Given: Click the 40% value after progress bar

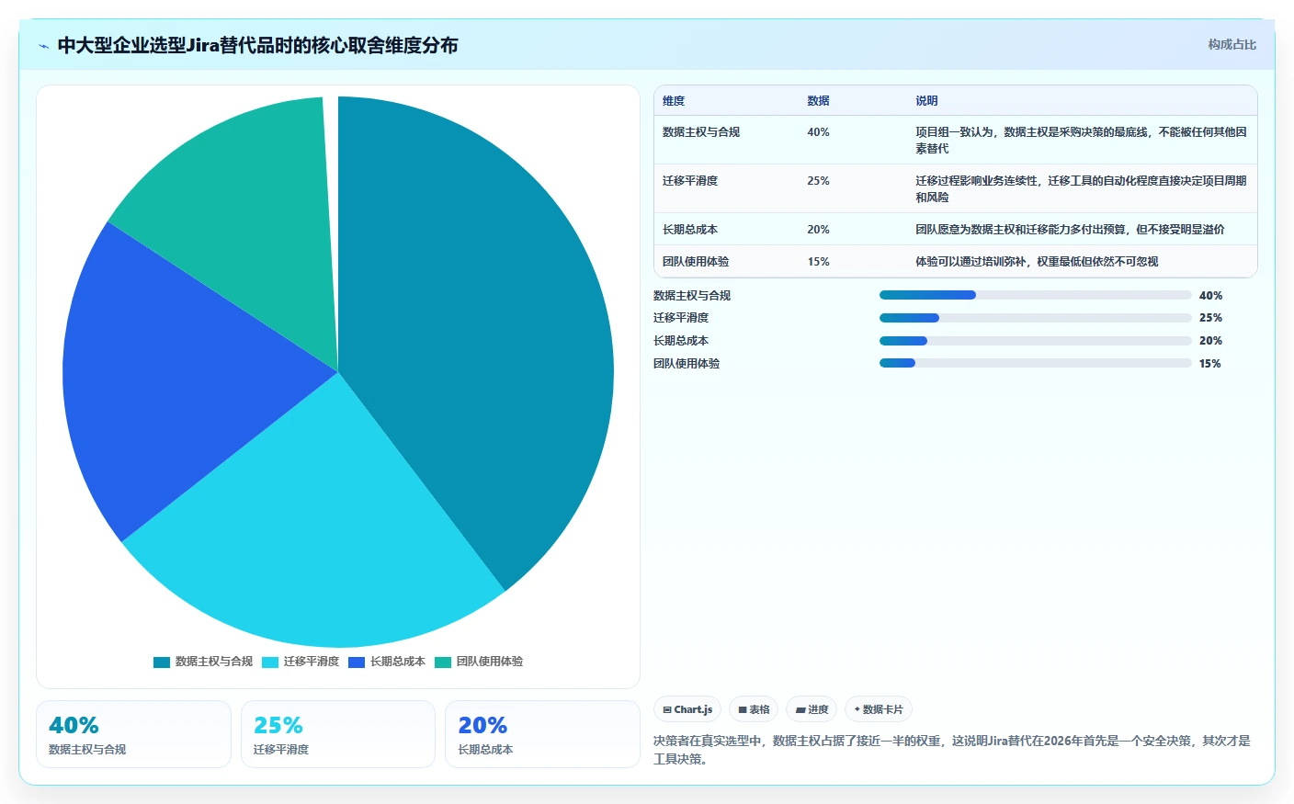Looking at the screenshot, I should pyautogui.click(x=1210, y=296).
